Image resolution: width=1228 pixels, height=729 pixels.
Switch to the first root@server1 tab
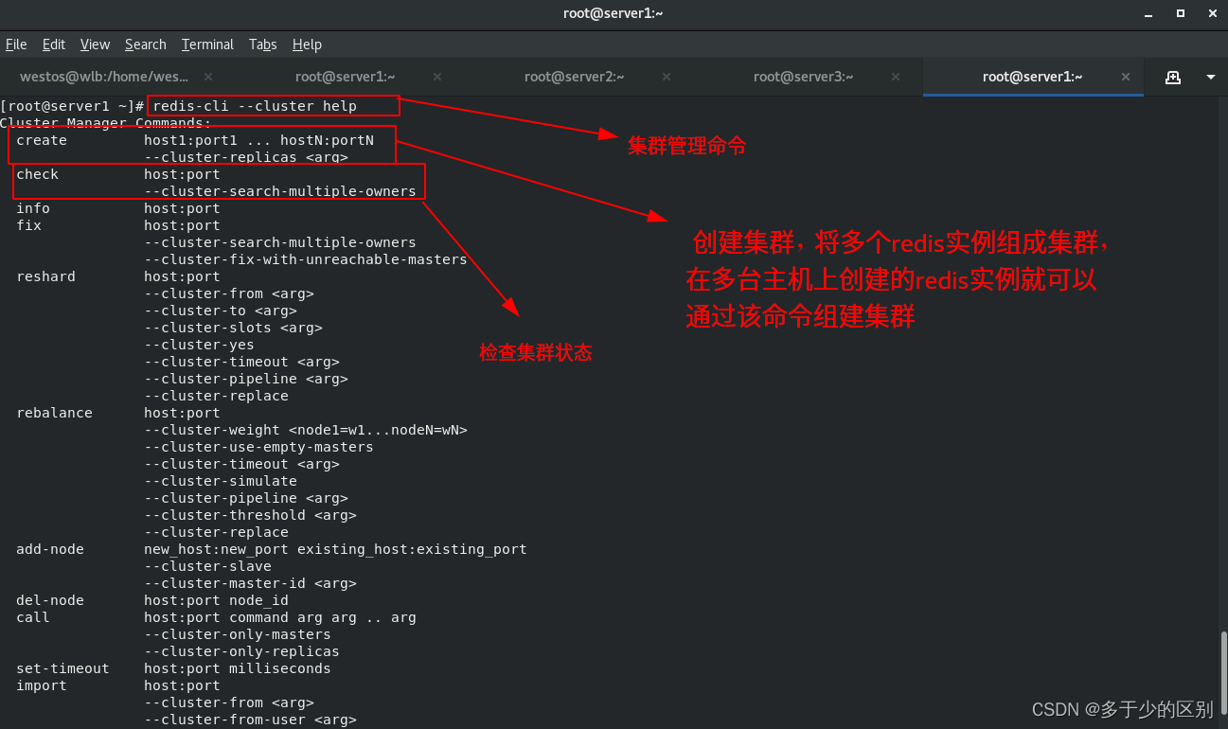(x=345, y=77)
